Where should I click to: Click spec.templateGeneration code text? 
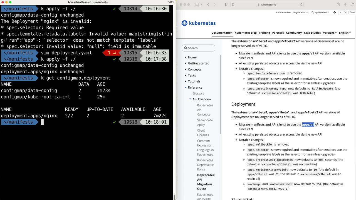tap(266, 73)
